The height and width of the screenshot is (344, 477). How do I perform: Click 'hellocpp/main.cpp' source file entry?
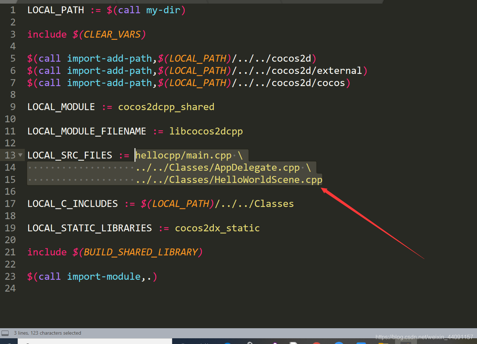[183, 155]
